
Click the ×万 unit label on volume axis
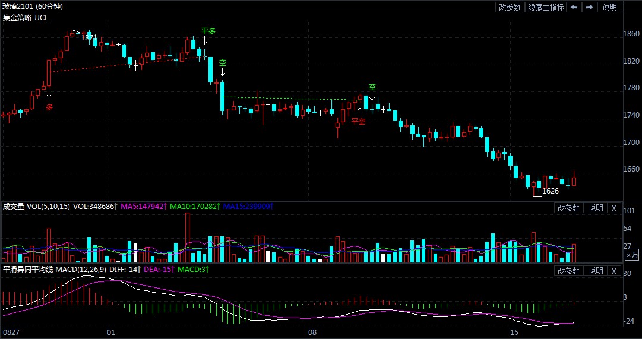(631, 255)
